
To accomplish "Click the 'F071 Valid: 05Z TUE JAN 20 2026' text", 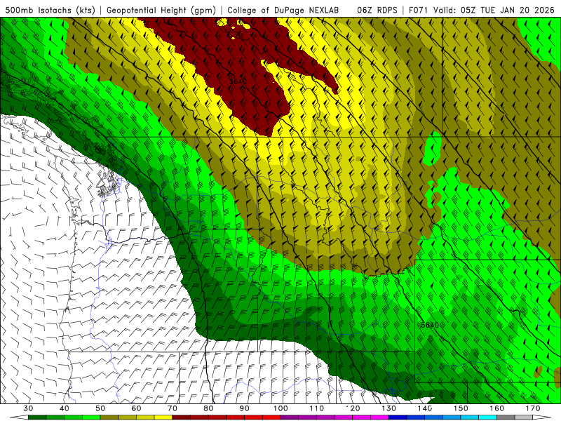I will 482,10.
